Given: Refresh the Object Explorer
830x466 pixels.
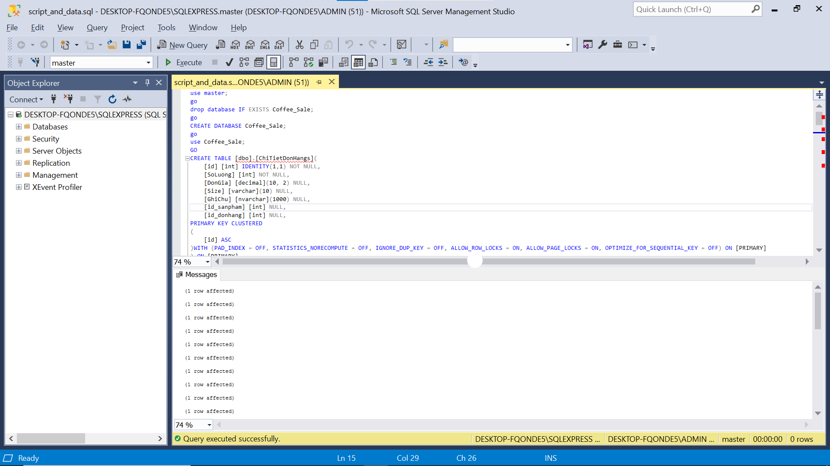Looking at the screenshot, I should [112, 99].
